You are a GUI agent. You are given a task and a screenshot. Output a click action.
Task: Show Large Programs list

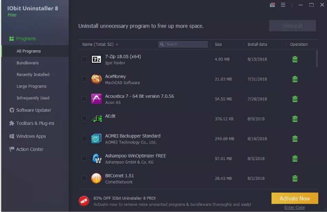tap(31, 86)
